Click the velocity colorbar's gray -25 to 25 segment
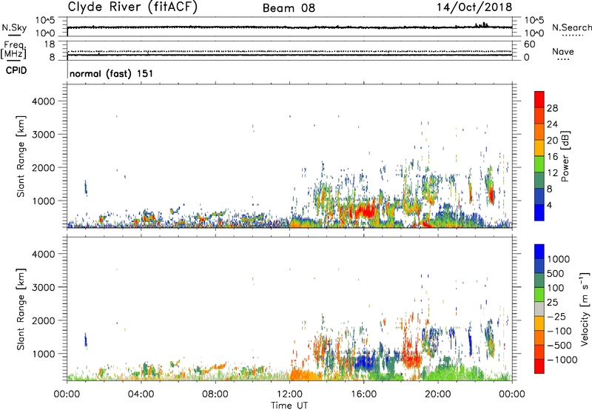Image resolution: width=592 pixels, height=410 pixels. tap(539, 309)
